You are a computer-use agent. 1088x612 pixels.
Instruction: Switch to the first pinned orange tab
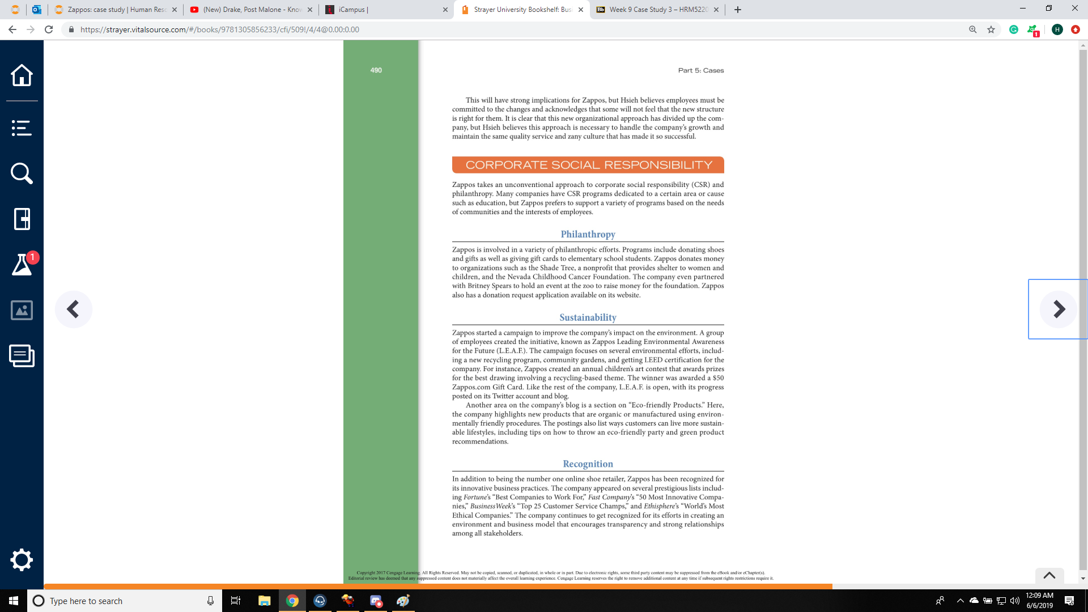(x=15, y=10)
